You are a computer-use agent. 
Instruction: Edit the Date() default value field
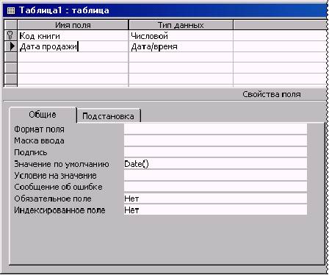click(215, 164)
